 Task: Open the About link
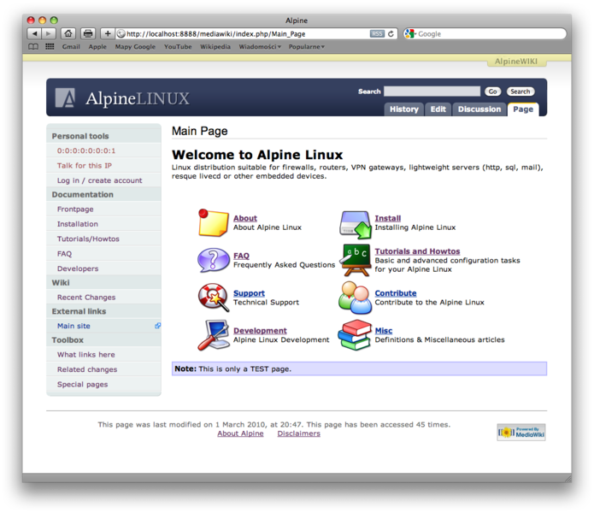[x=245, y=218]
